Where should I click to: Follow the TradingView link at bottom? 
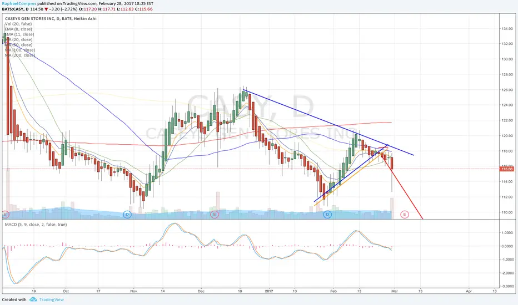coord(52,299)
